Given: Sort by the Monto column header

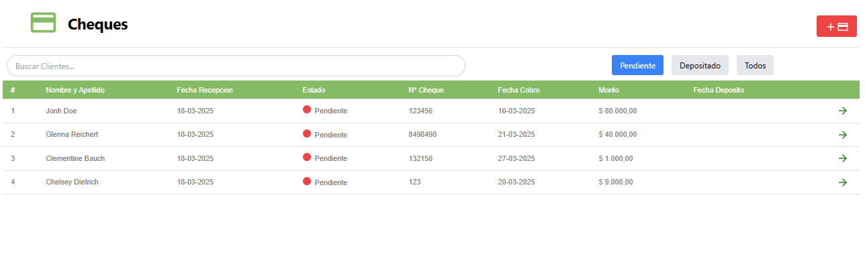Looking at the screenshot, I should click(609, 90).
